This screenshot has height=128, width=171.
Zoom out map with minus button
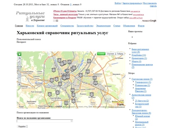click(19, 64)
